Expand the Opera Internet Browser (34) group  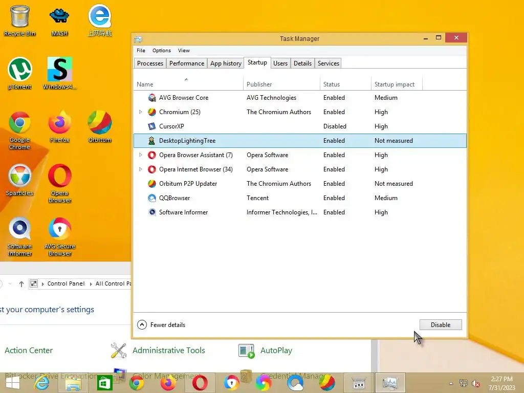click(140, 169)
